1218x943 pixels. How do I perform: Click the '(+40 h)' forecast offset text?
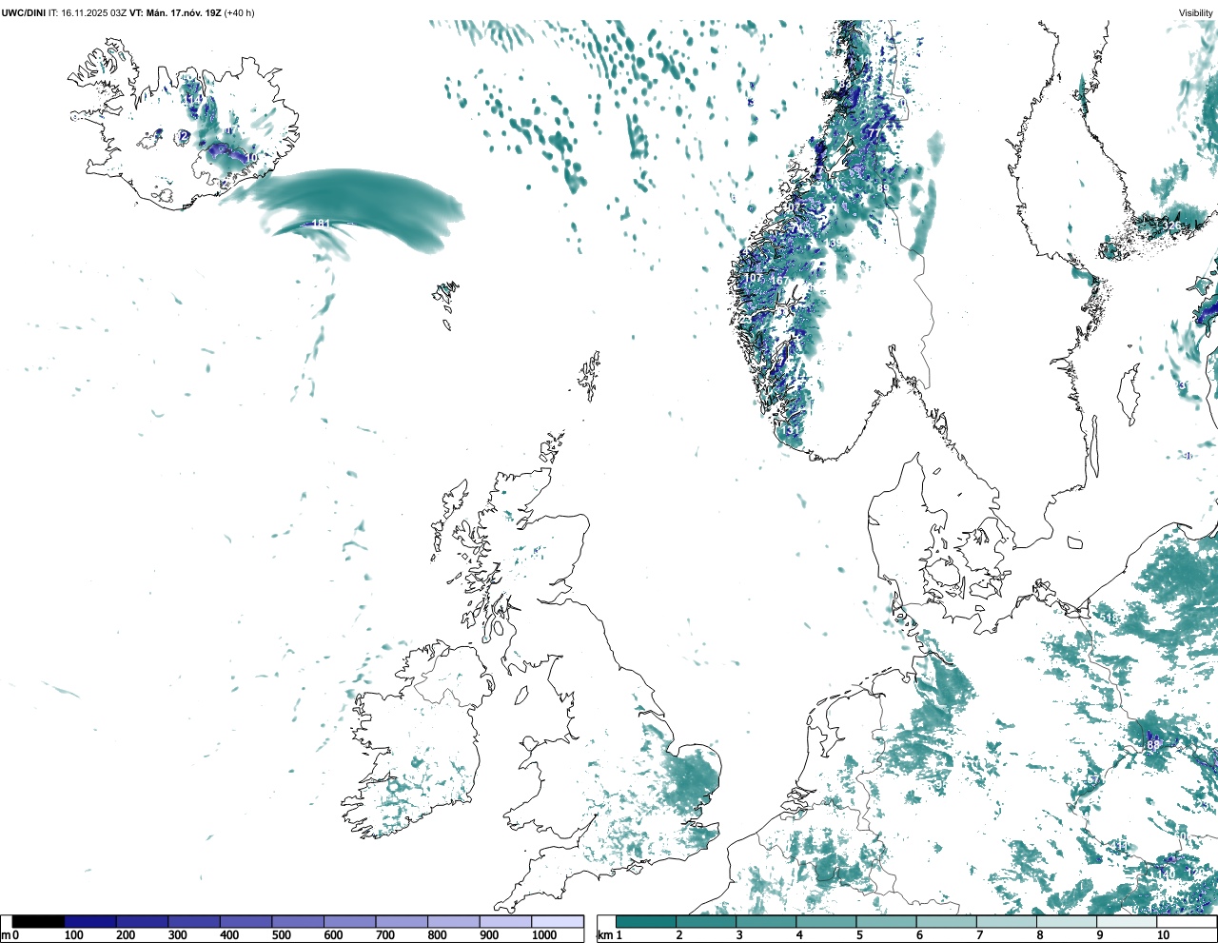coord(240,12)
